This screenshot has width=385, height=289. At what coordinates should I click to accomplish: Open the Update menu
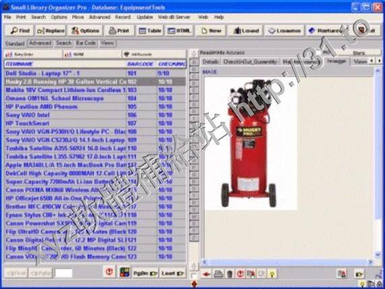click(x=145, y=17)
